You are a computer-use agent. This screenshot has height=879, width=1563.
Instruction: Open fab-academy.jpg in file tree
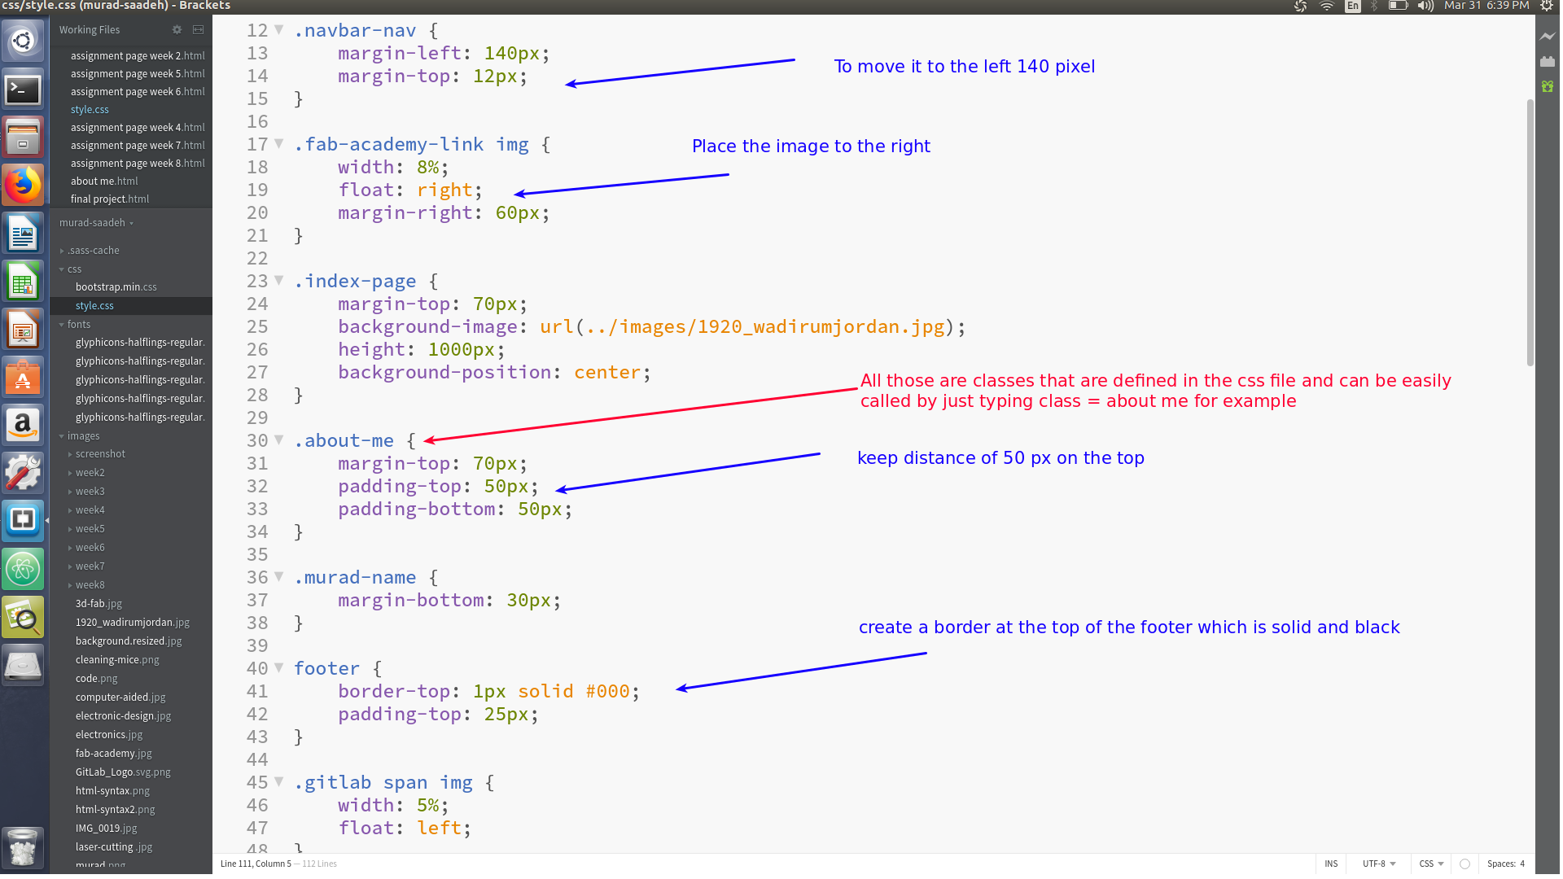(114, 754)
